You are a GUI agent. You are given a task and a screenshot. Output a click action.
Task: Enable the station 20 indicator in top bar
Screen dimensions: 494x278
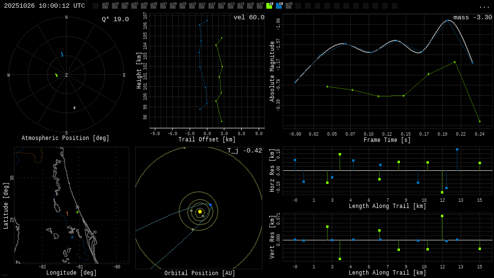[288, 6]
